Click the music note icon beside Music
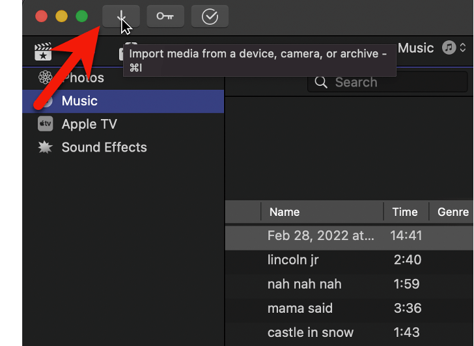 tap(449, 47)
